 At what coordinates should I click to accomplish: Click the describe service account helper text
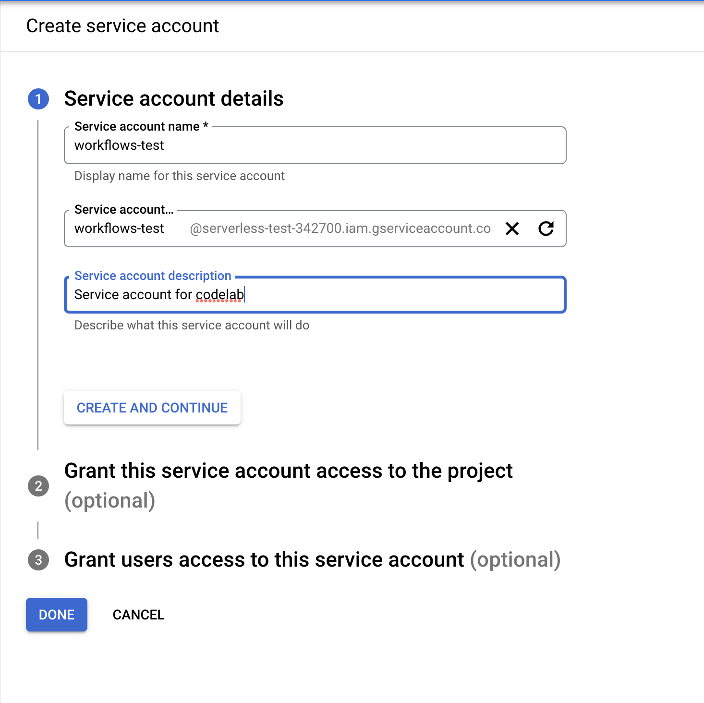coord(192,325)
